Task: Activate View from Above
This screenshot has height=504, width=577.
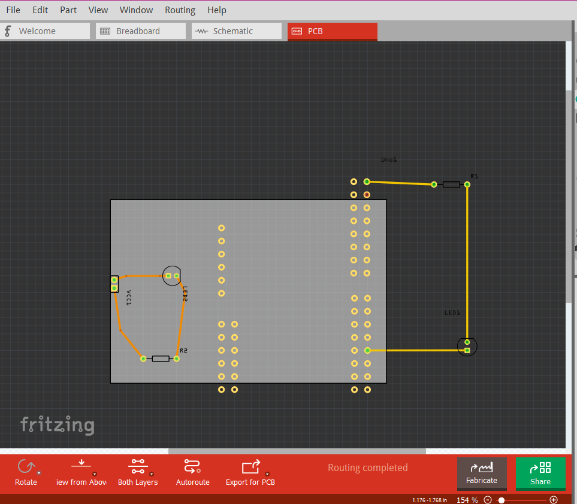Action: coord(80,467)
